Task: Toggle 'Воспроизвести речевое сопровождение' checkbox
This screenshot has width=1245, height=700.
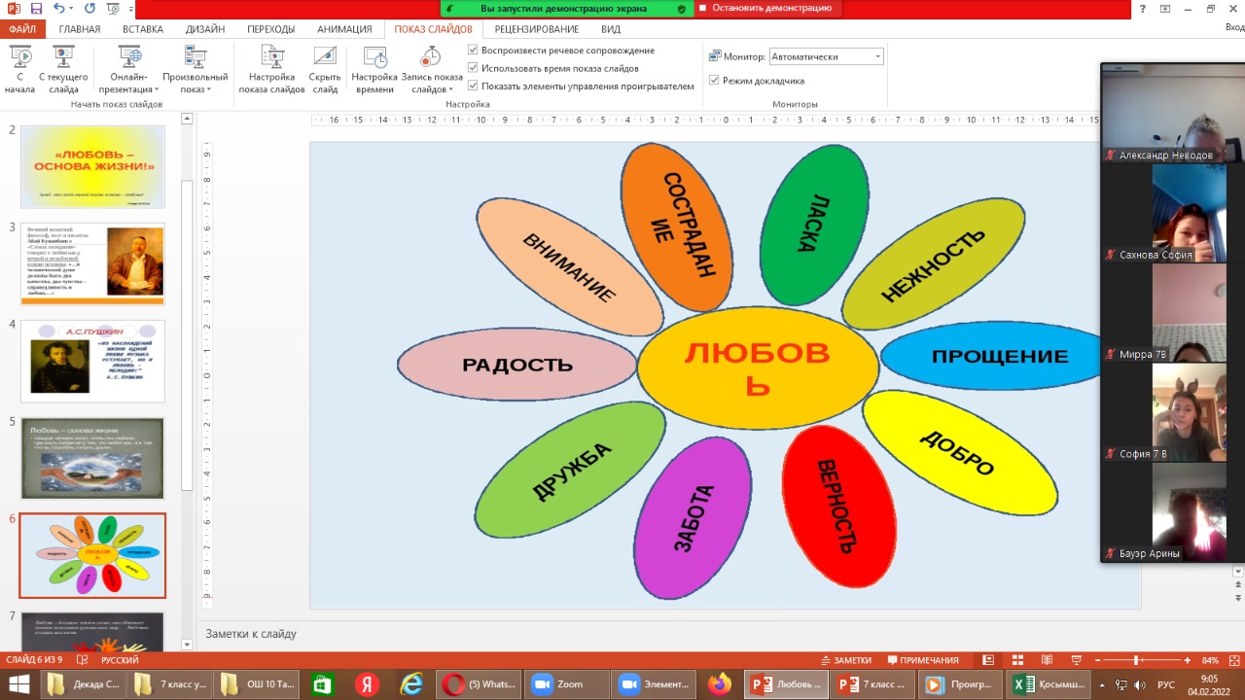Action: pos(473,51)
